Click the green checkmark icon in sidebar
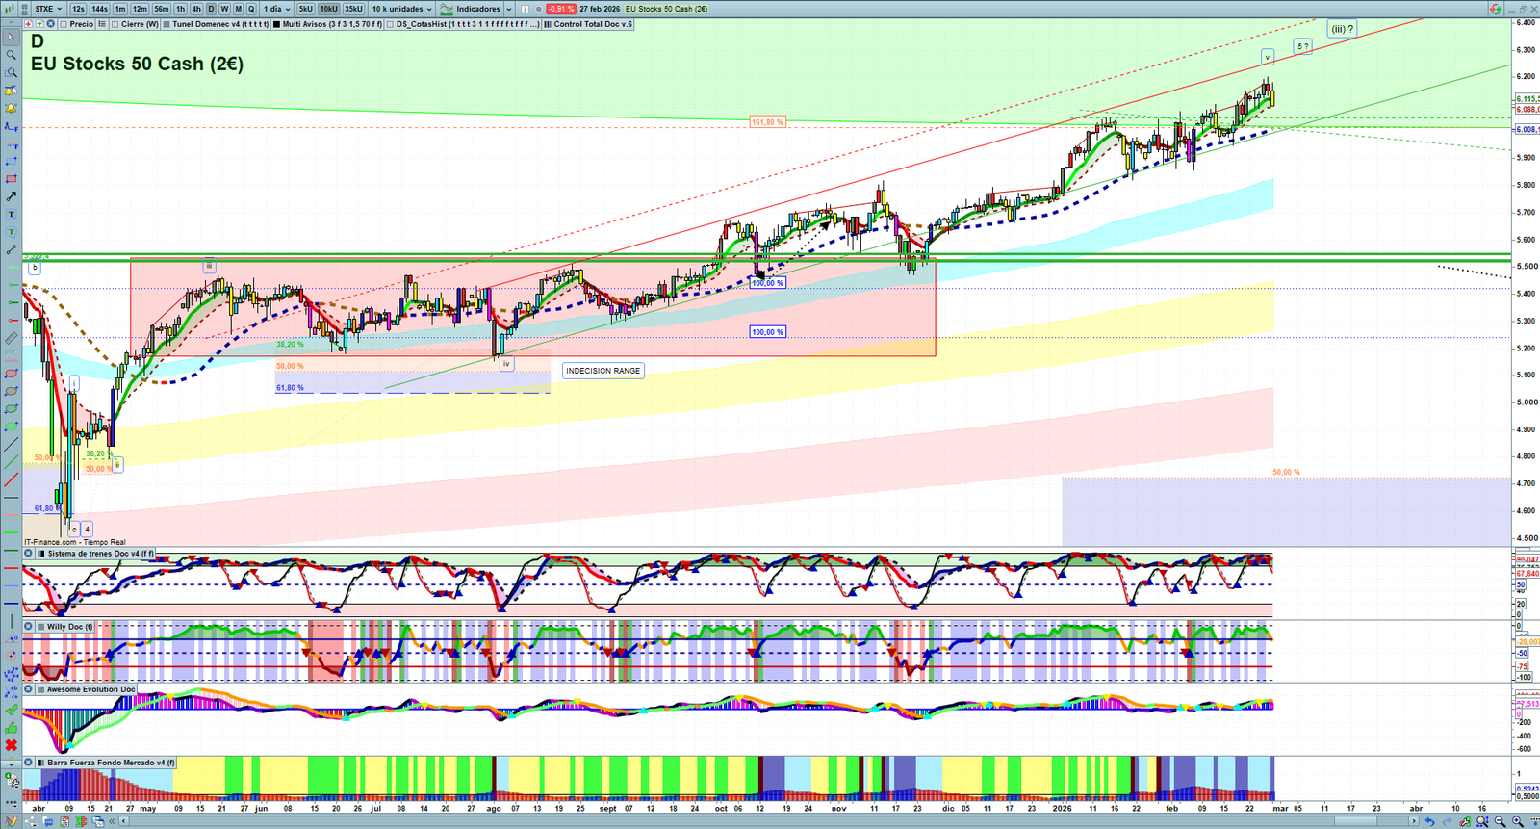 click(x=12, y=710)
